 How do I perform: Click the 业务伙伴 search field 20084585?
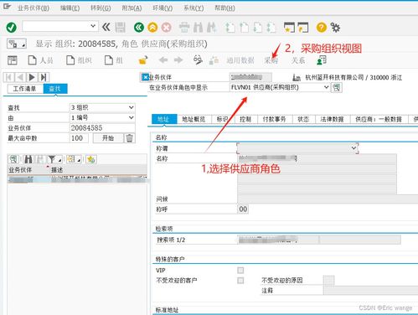(102, 128)
